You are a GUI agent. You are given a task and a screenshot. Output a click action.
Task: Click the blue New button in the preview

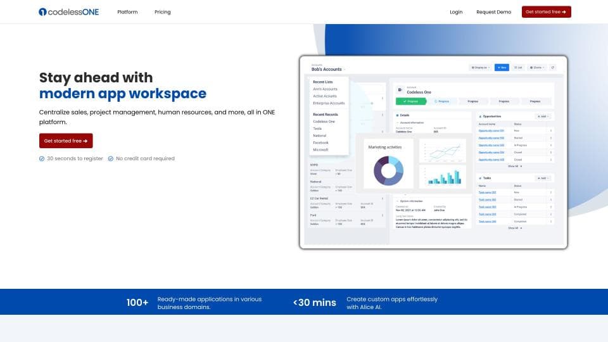[x=502, y=68]
